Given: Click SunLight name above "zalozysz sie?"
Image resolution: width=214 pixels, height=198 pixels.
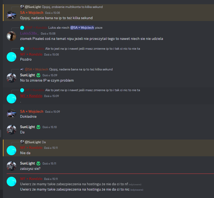Looking at the screenshot, I should click(x=27, y=163).
